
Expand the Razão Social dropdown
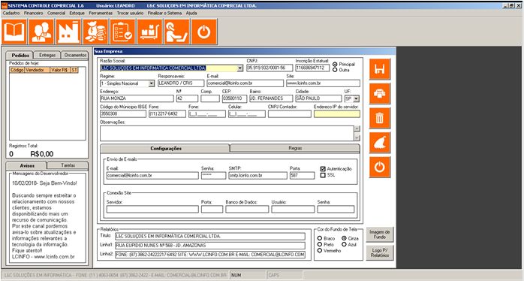coord(239,68)
